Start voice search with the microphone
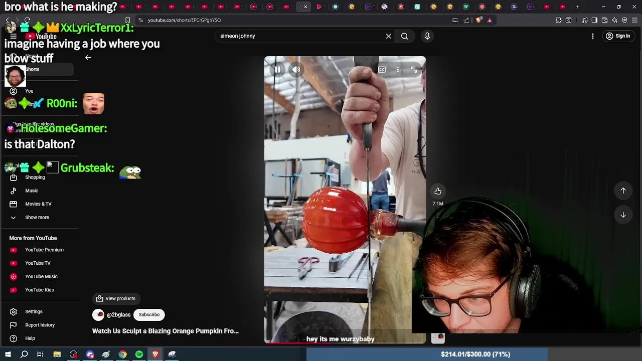This screenshot has height=361, width=642. pyautogui.click(x=427, y=36)
